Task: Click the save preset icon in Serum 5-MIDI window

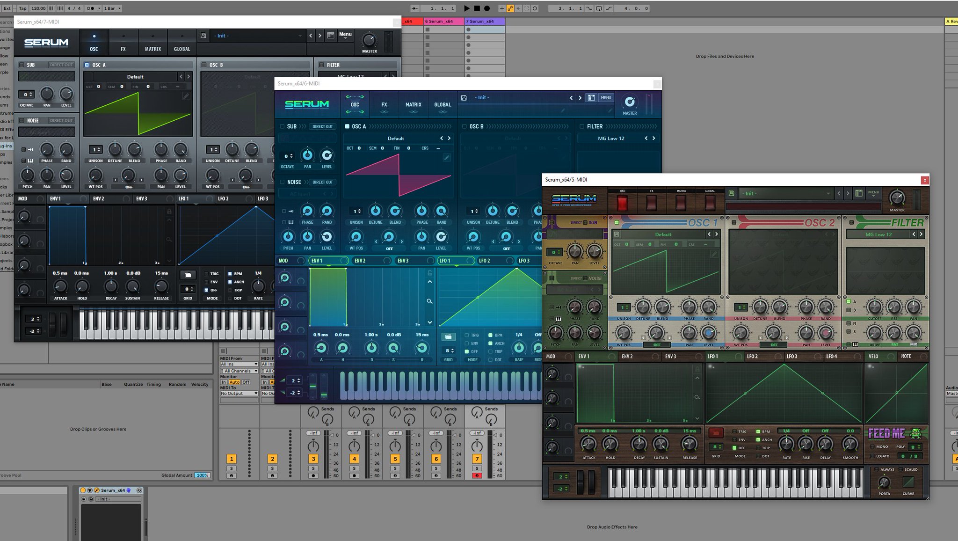Action: (732, 193)
